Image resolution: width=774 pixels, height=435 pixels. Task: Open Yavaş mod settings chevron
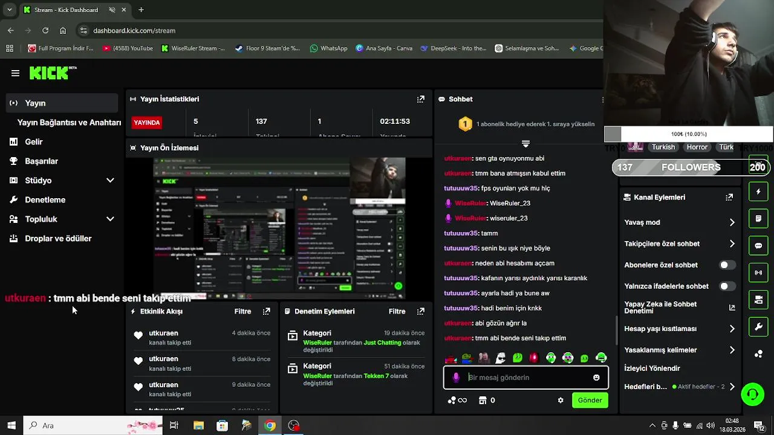732,222
